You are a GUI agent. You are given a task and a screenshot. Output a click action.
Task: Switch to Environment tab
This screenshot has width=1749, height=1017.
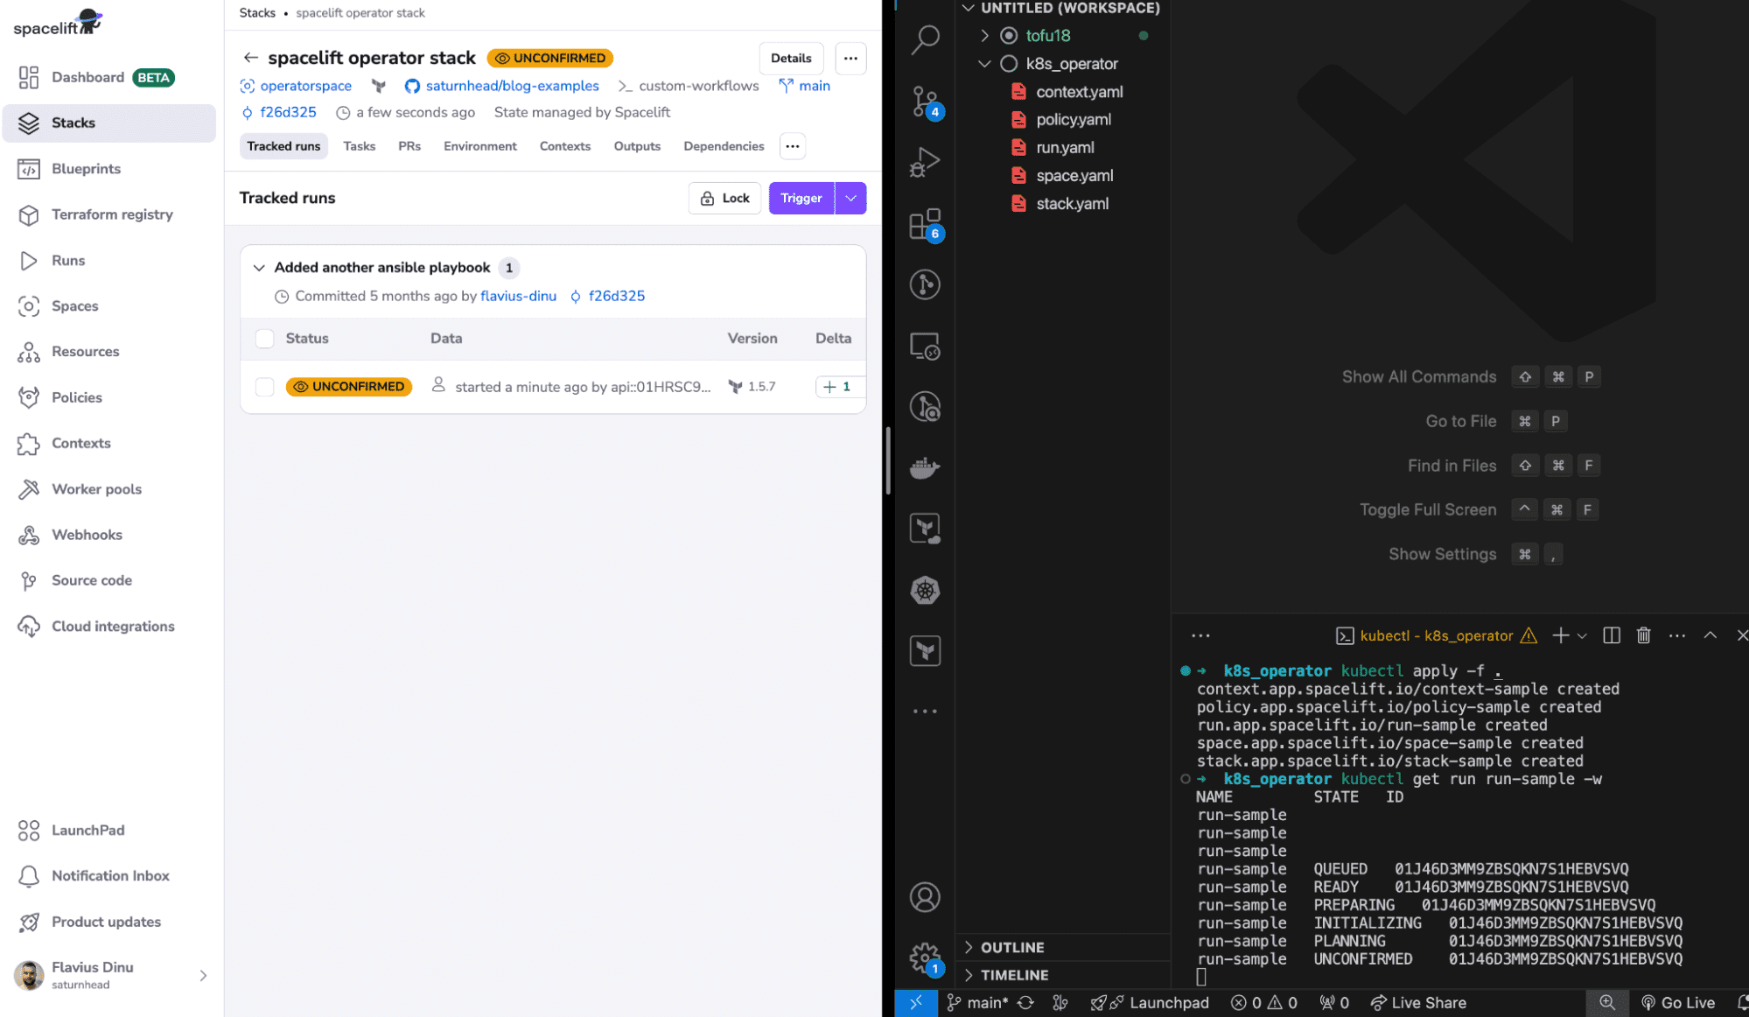coord(480,146)
